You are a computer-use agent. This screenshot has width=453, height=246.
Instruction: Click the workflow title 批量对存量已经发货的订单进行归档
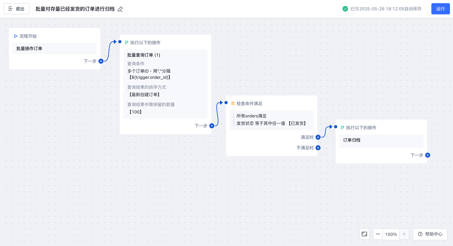[75, 9]
